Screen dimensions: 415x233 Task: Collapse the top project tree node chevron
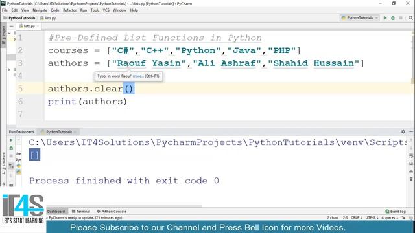click(9, 33)
